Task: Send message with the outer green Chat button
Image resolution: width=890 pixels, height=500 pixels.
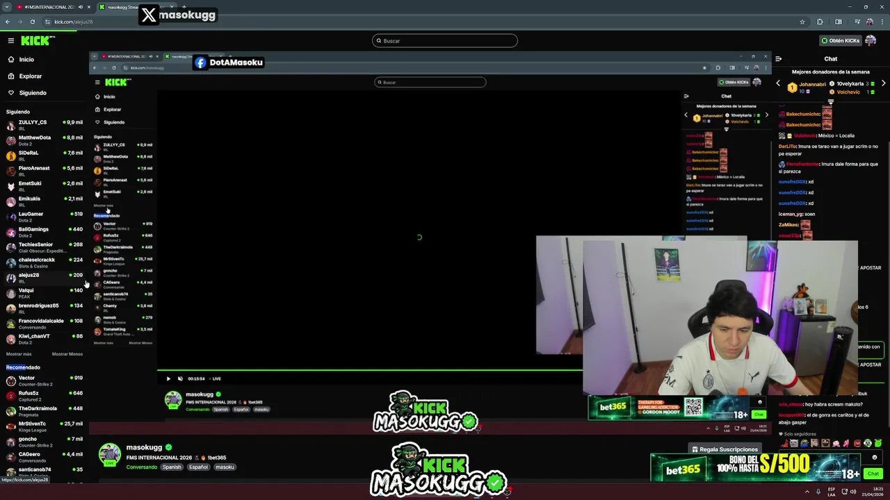Action: 873,474
